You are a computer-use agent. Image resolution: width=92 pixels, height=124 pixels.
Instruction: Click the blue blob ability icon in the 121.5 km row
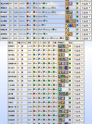point(71,25)
